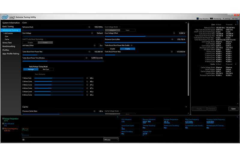Open Help from the header
This screenshot has height=157, width=240.
(235, 19)
